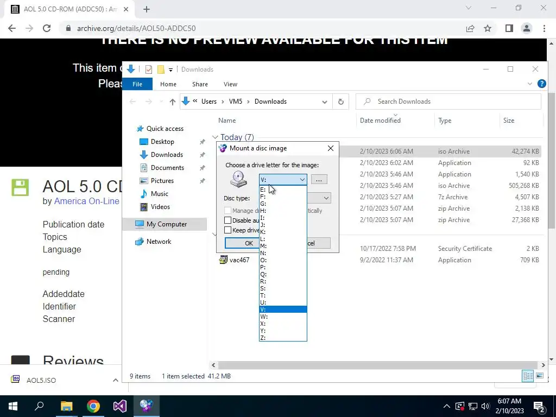
Task: Switch to large icons view in status bar
Action: tap(540, 376)
